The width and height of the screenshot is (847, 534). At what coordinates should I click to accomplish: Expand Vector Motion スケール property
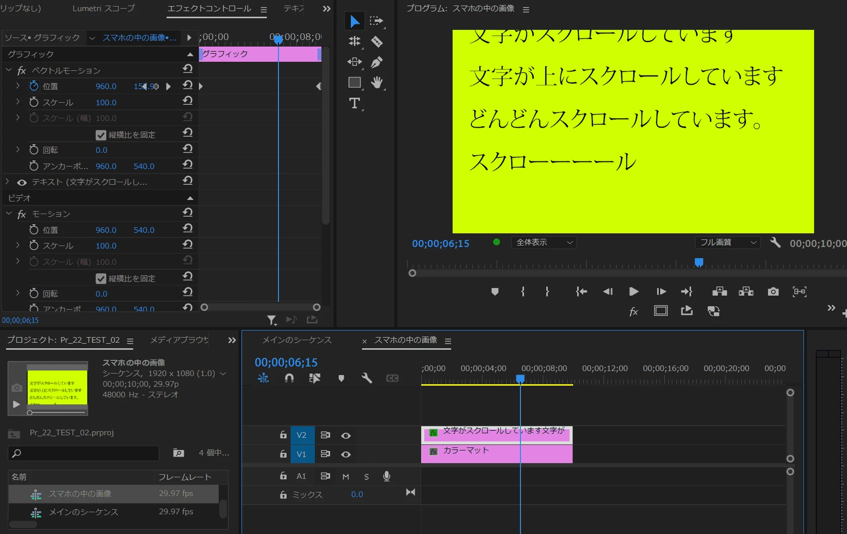tap(18, 102)
